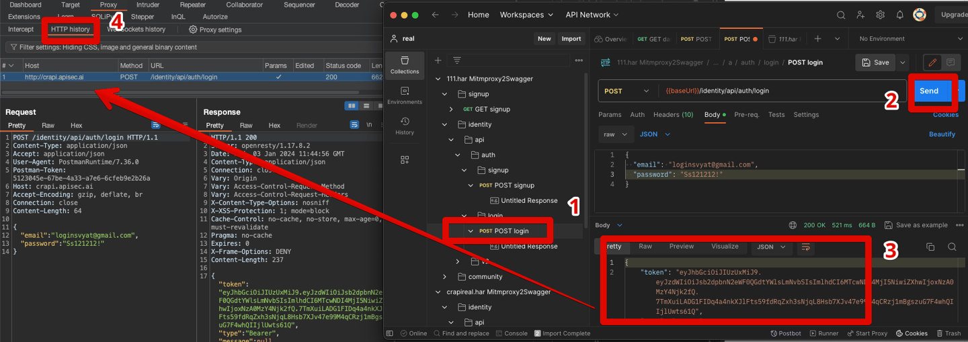Select side-by-side layout in Burp
Screen dimensions: 968x342
pyautogui.click(x=352, y=106)
